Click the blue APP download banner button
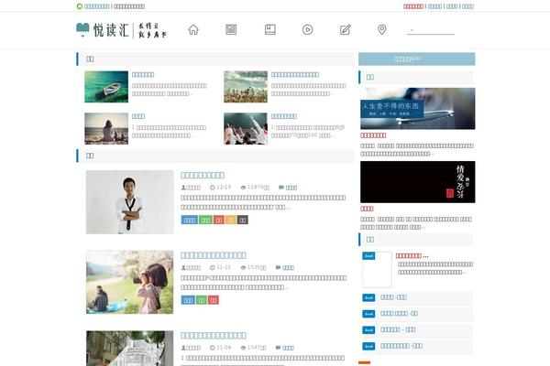This screenshot has height=366, width=550. (x=417, y=59)
